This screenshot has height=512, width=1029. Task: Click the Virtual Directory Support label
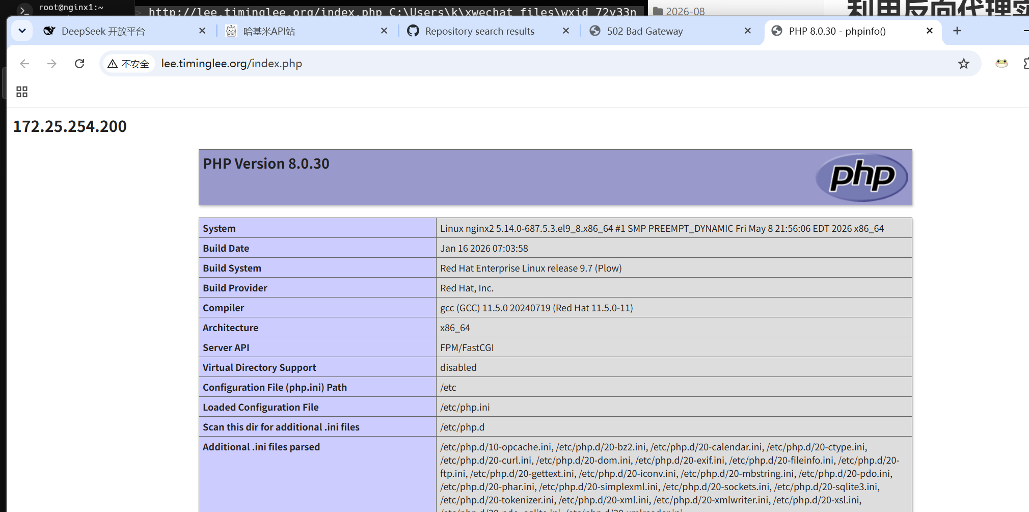[x=259, y=367]
